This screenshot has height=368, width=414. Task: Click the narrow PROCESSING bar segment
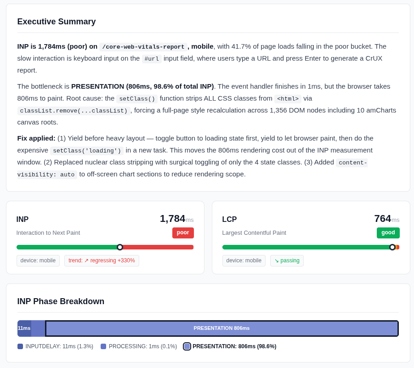pos(38,328)
